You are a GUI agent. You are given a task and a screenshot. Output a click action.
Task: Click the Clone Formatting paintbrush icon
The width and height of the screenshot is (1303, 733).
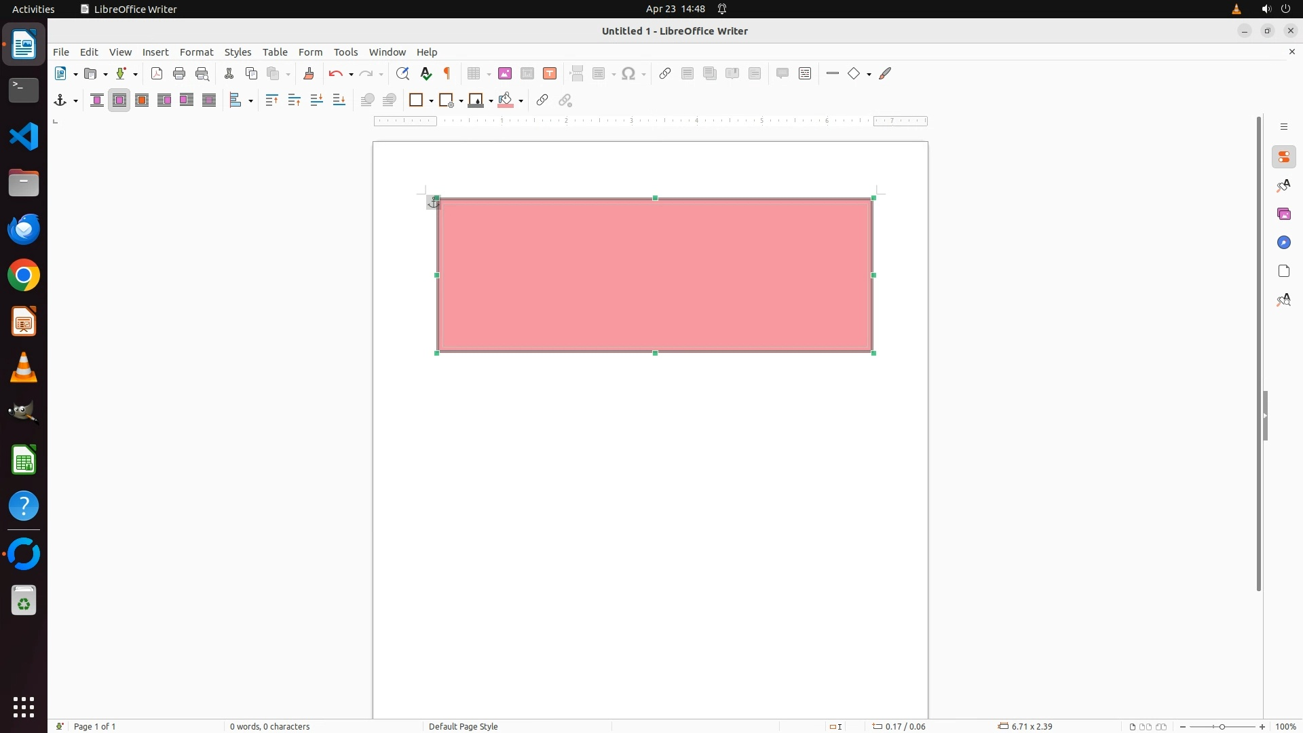point(309,74)
